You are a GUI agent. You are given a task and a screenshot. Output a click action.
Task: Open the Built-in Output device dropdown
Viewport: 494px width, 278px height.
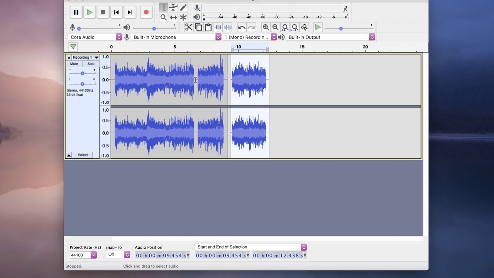(x=330, y=37)
